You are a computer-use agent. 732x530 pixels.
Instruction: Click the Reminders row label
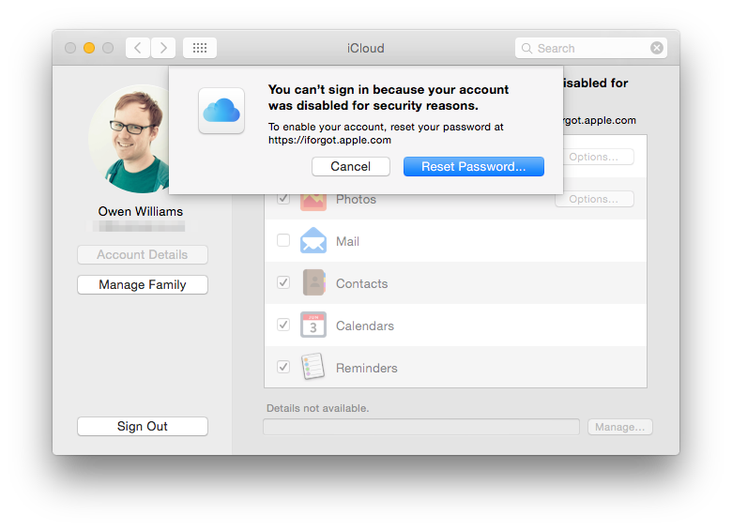click(x=367, y=368)
